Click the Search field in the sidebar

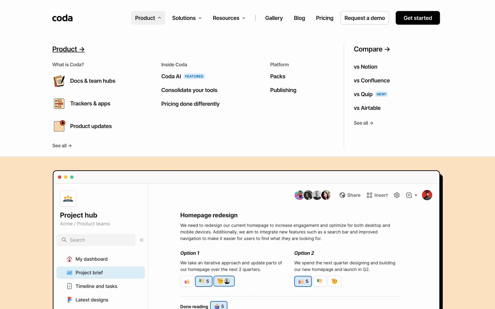pyautogui.click(x=96, y=240)
